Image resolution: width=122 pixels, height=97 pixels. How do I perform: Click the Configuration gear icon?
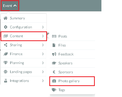click(6, 27)
